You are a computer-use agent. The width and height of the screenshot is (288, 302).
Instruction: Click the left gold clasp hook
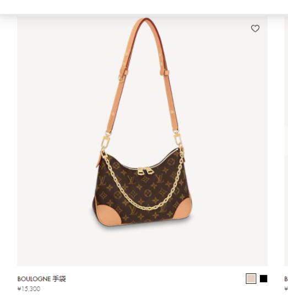pyautogui.click(x=106, y=140)
